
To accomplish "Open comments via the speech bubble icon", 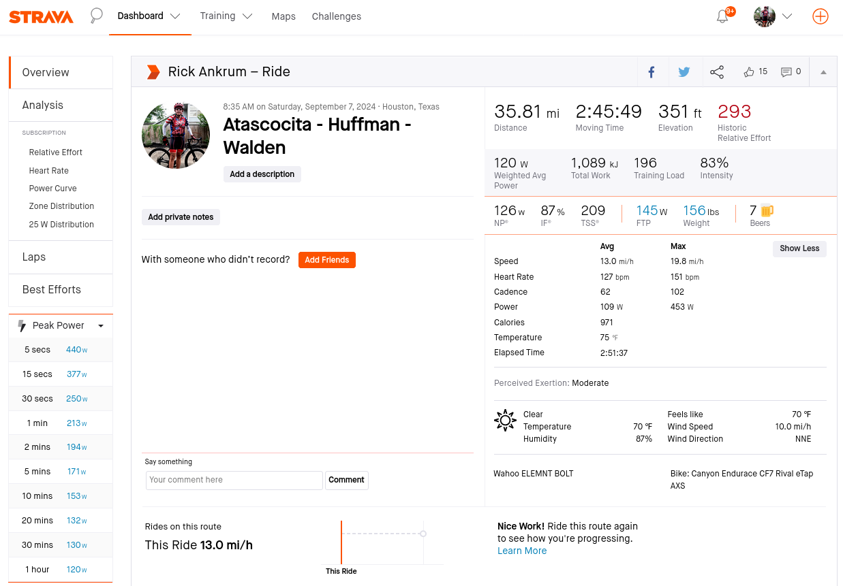I will pyautogui.click(x=786, y=71).
